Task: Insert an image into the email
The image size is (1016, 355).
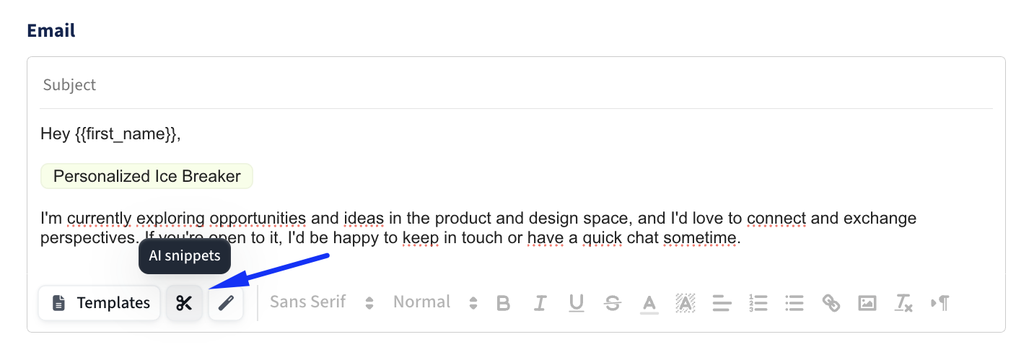Action: 867,303
